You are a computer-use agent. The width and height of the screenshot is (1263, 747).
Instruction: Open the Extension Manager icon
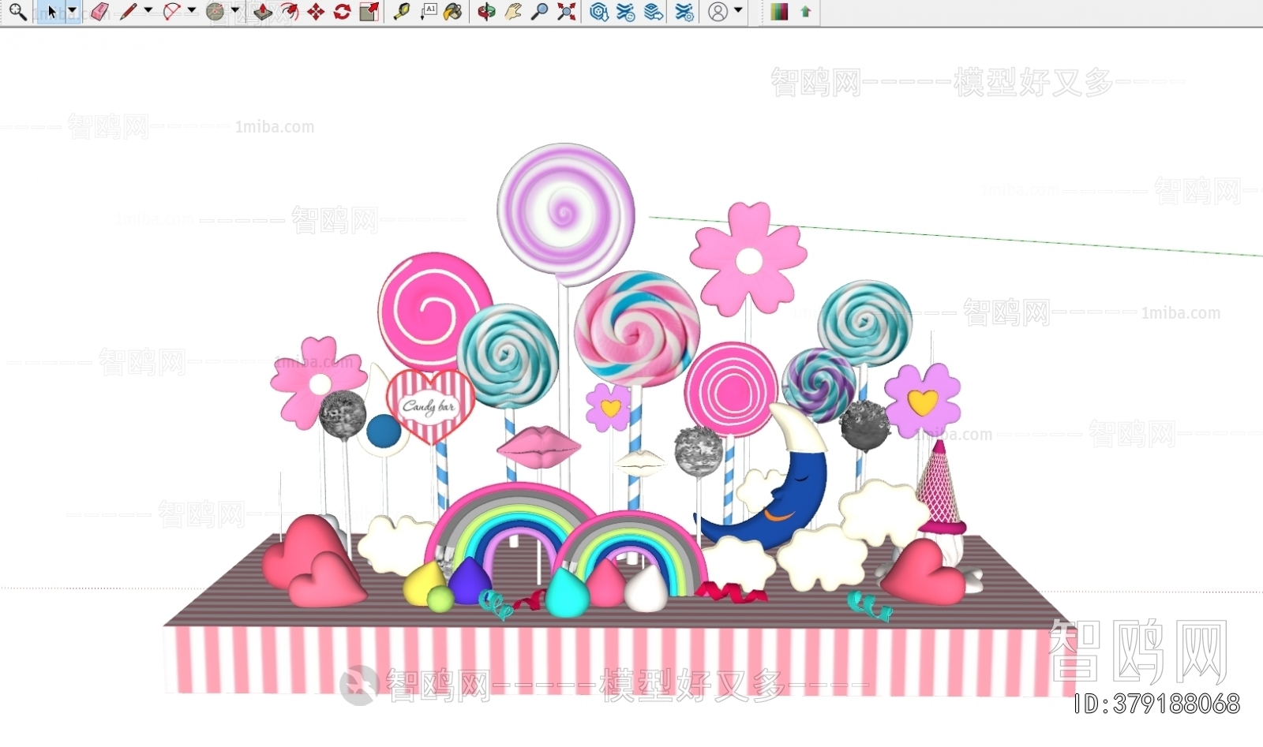[x=684, y=12]
